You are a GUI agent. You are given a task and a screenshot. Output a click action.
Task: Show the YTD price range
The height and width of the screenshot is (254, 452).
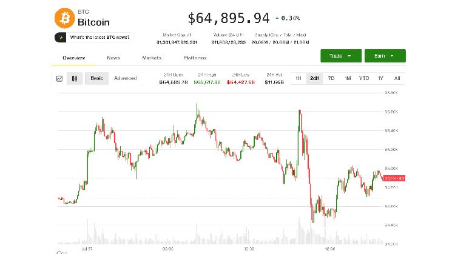pyautogui.click(x=364, y=78)
